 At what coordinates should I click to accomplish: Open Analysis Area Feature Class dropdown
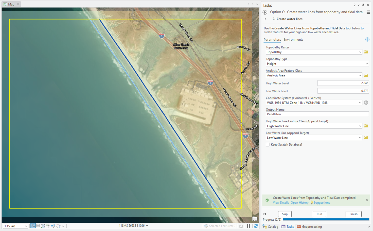(360, 75)
